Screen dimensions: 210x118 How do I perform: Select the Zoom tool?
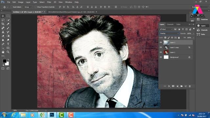point(8,52)
